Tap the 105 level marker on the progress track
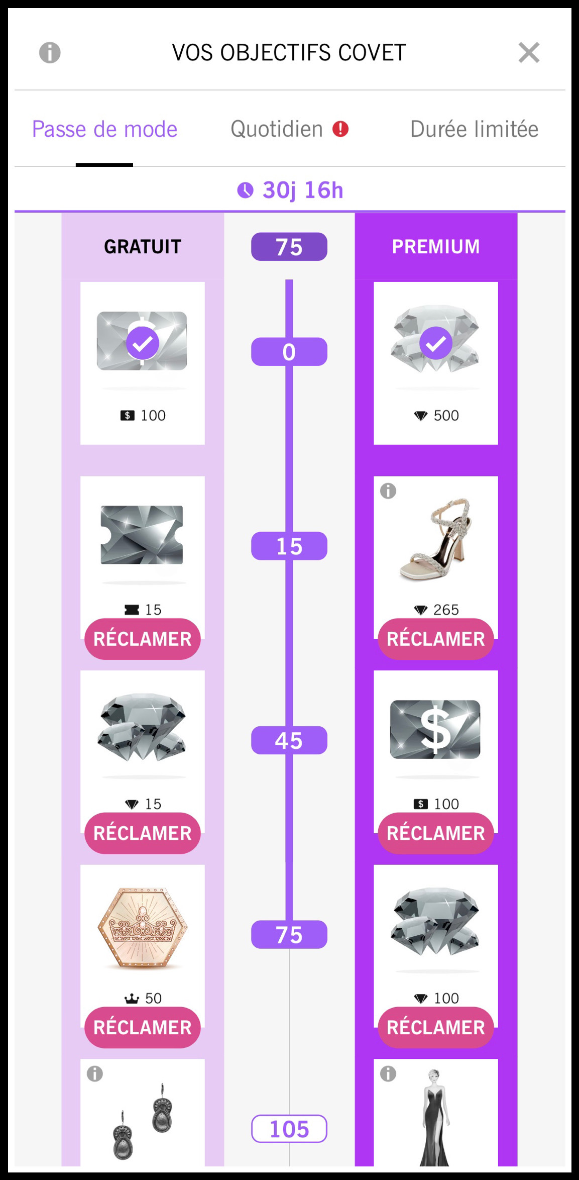The width and height of the screenshot is (579, 1180). pos(289,1129)
